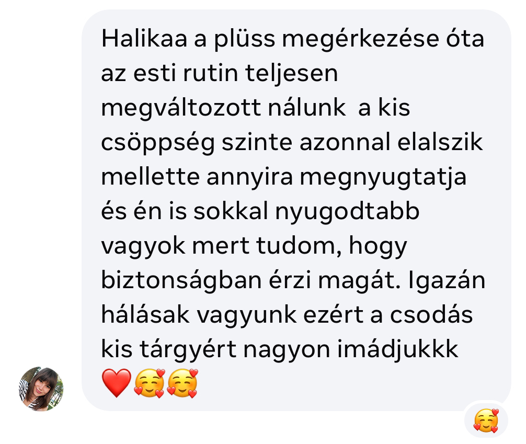Click the smiling-hearts reaction badge below bubble

486,420
